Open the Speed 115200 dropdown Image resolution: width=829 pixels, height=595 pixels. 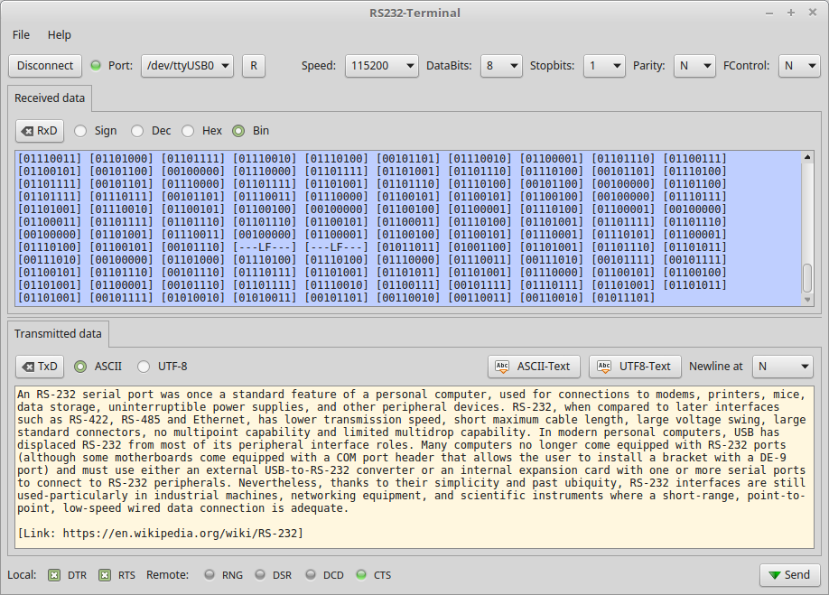pyautogui.click(x=381, y=66)
